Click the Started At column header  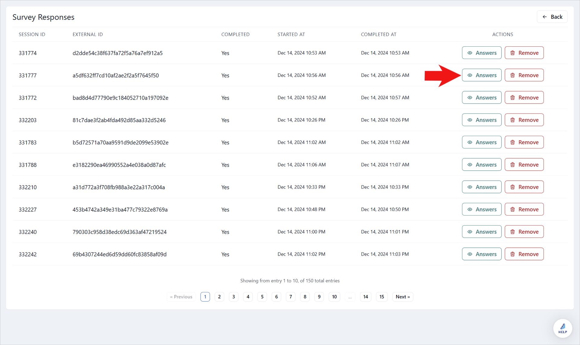(x=291, y=34)
